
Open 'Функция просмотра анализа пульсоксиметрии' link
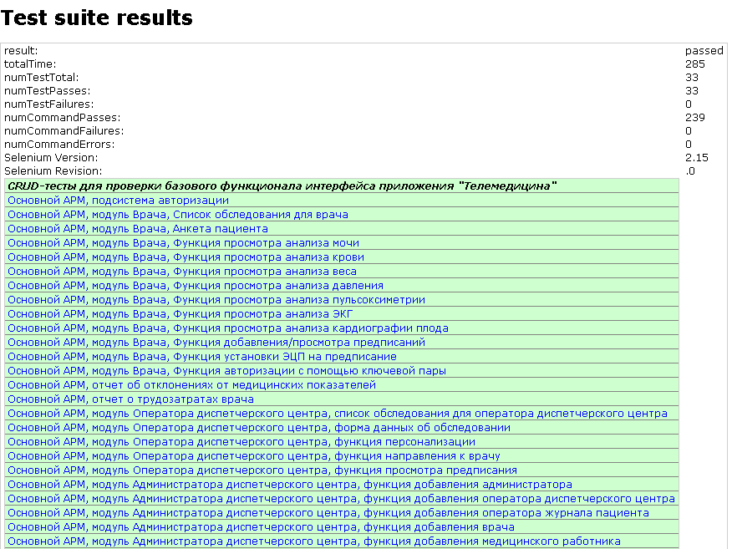pyautogui.click(x=216, y=300)
